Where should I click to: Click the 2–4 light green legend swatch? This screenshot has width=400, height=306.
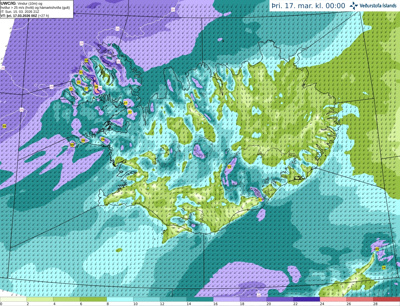click(40, 299)
